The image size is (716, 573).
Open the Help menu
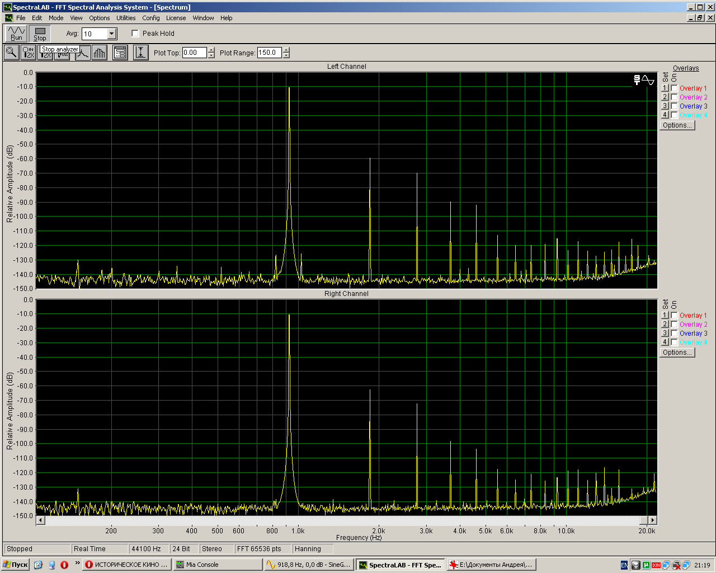[226, 18]
